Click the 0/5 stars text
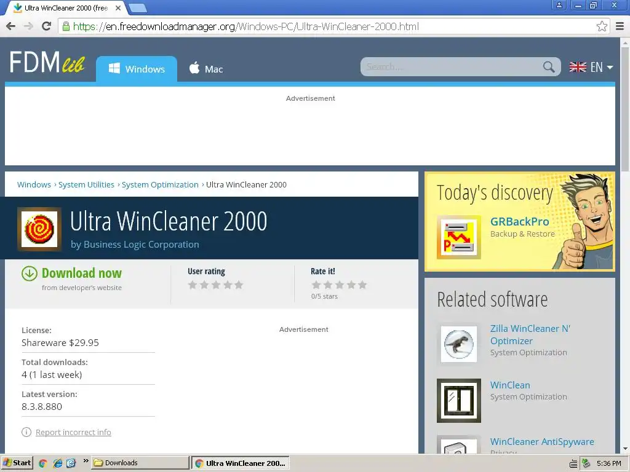 [324, 296]
